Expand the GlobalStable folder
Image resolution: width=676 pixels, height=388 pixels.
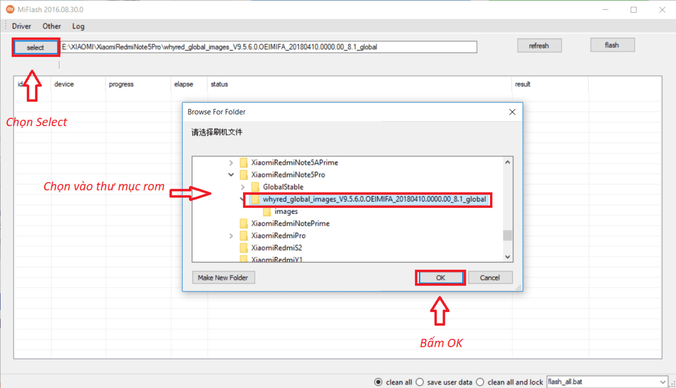point(242,187)
